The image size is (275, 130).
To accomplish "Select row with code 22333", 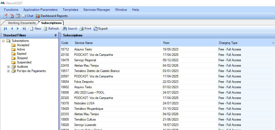I will pyautogui.click(x=167, y=114).
